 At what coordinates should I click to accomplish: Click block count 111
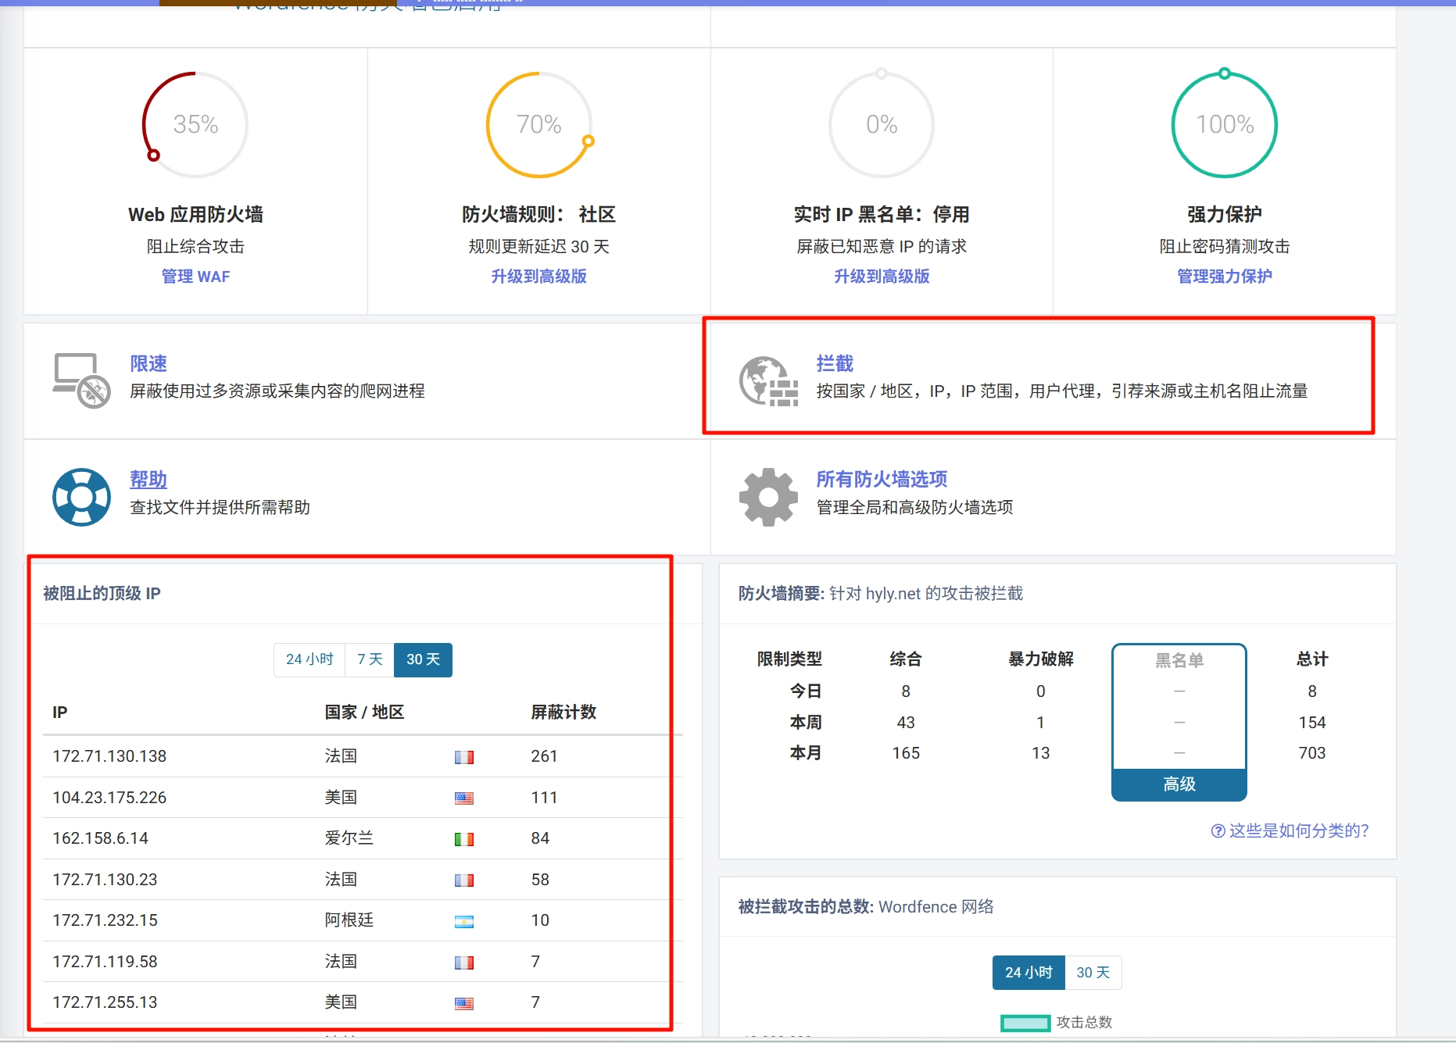pyautogui.click(x=544, y=798)
